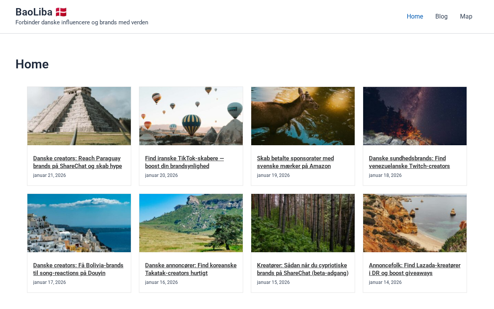
Task: Read the Paraguay brands på ShareChat article
Action: pos(78,162)
